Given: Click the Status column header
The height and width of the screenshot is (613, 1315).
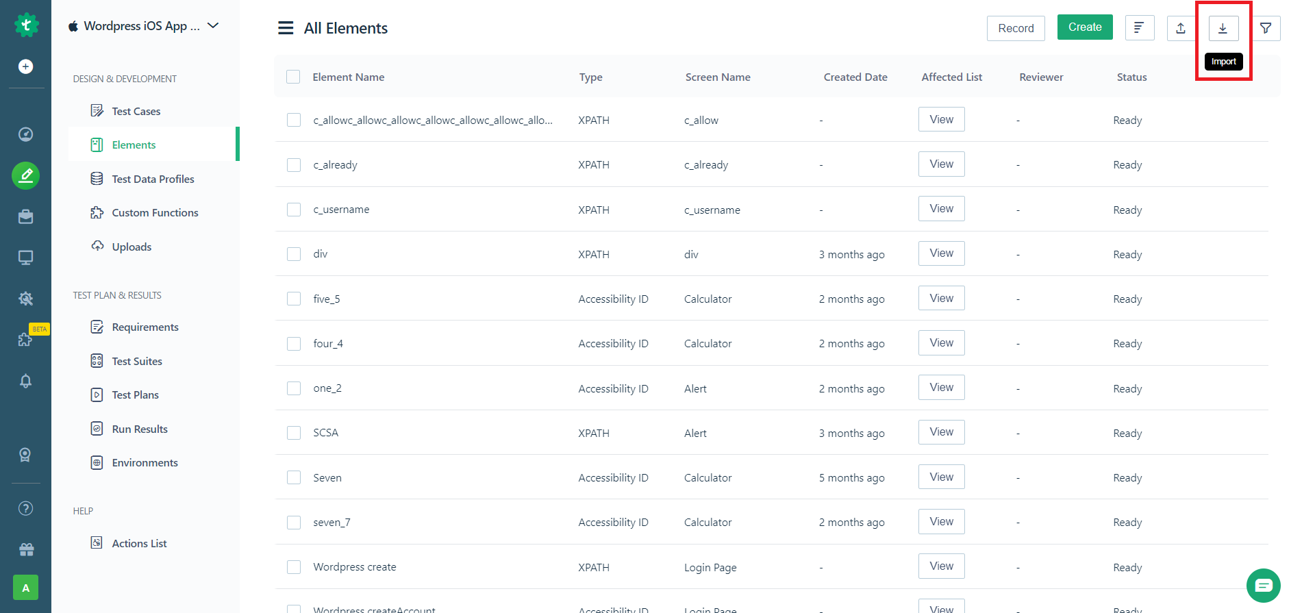Looking at the screenshot, I should (x=1131, y=77).
